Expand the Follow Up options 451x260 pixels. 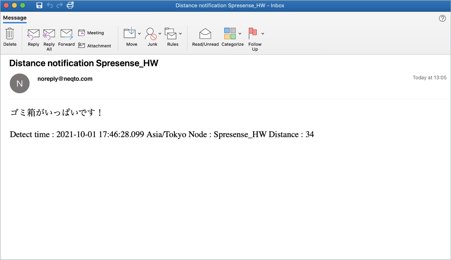click(x=263, y=33)
